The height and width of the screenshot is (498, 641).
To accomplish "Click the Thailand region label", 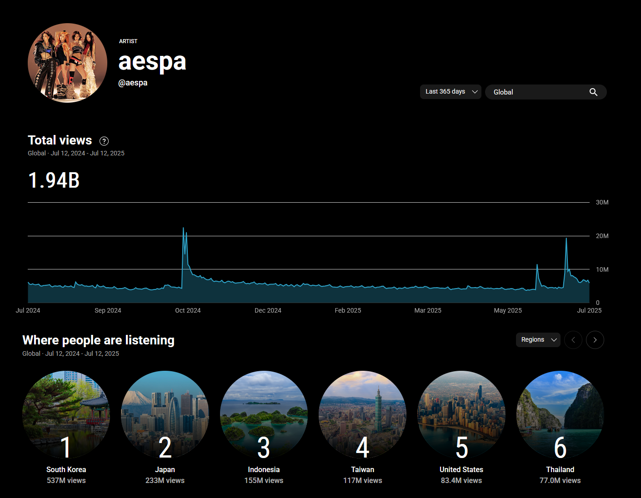I will (x=560, y=470).
